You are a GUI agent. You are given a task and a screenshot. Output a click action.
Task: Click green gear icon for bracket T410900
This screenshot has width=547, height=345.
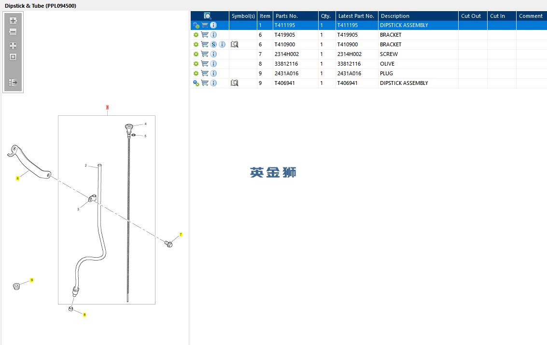(x=196, y=44)
